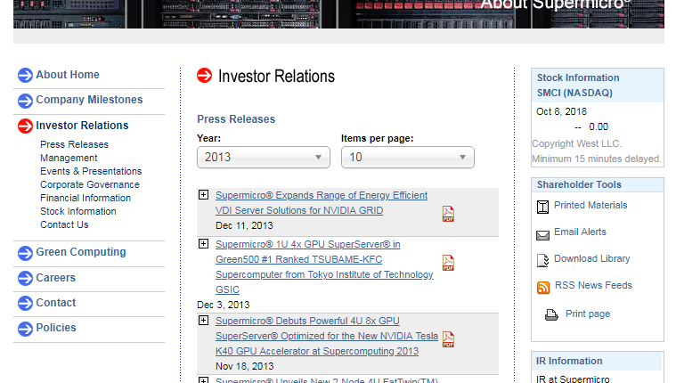Screen dimensions: 676x383
Task: Open PDF for TSUBAME-KFC supercomputer release
Action: pyautogui.click(x=448, y=263)
